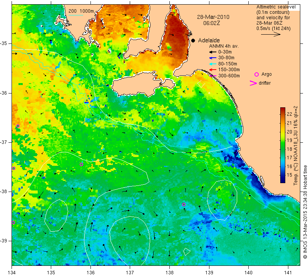Click the colorbar '17' tick label
308x277 pixels.
tap(290, 157)
